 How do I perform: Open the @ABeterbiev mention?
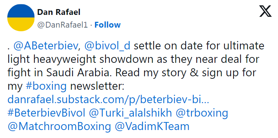pos(46,46)
